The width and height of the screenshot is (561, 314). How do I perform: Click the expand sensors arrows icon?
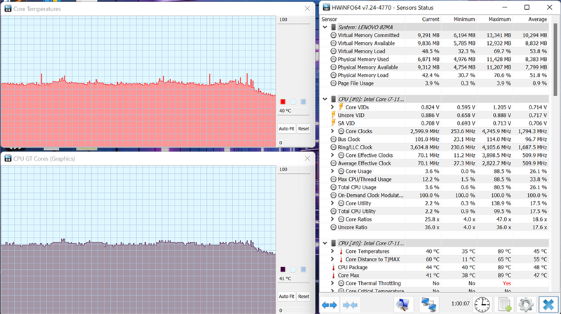pyautogui.click(x=329, y=305)
